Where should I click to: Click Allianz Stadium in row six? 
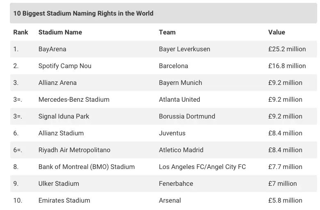pos(61,133)
